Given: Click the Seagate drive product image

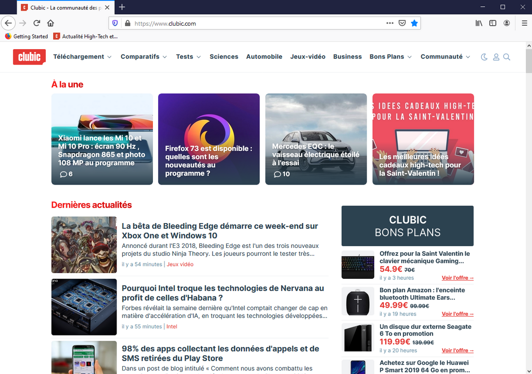Looking at the screenshot, I should click(x=358, y=338).
